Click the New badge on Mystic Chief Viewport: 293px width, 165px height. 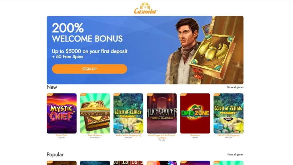[x=50, y=95]
